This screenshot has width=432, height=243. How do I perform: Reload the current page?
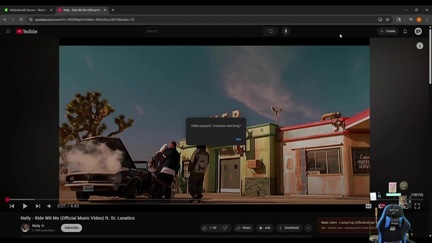click(x=21, y=20)
